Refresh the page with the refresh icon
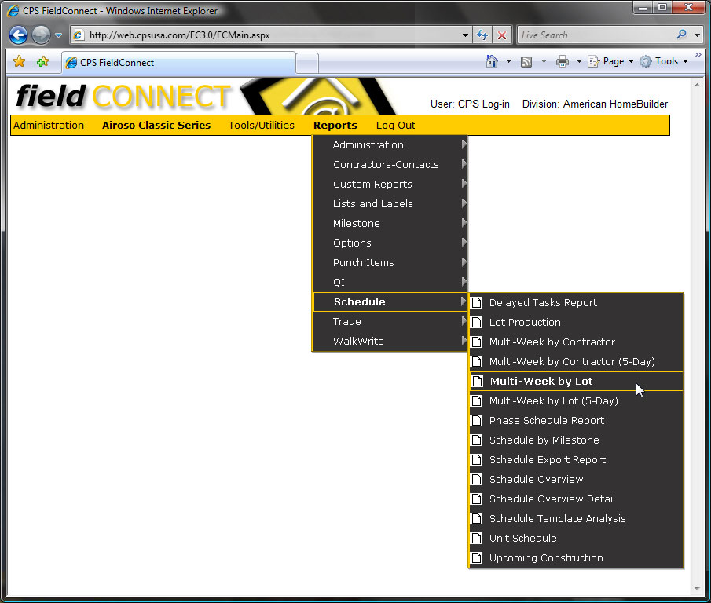Screen dimensions: 711x603 click(482, 35)
